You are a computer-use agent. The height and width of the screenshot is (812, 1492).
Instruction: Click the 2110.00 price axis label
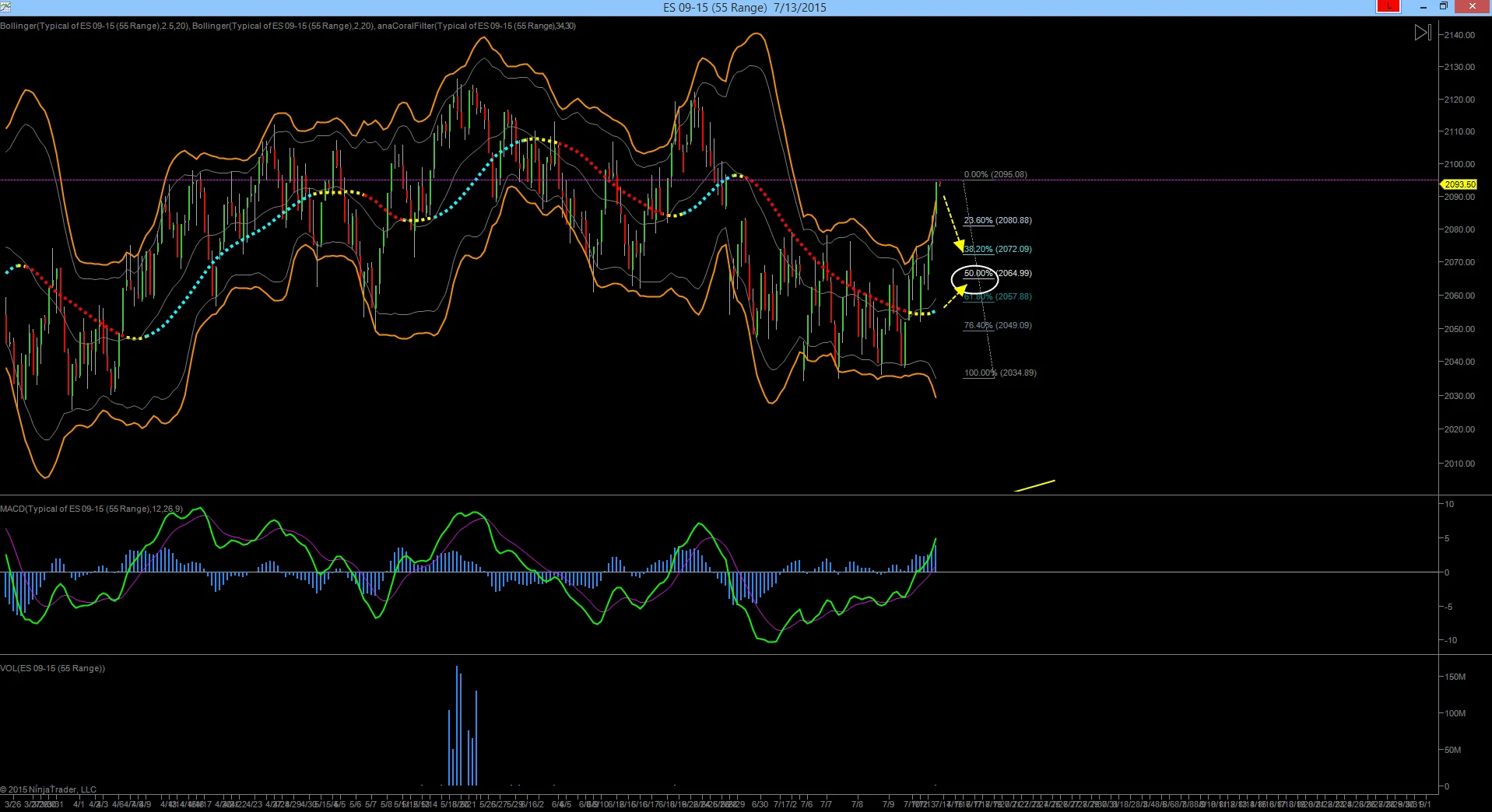pos(1459,131)
